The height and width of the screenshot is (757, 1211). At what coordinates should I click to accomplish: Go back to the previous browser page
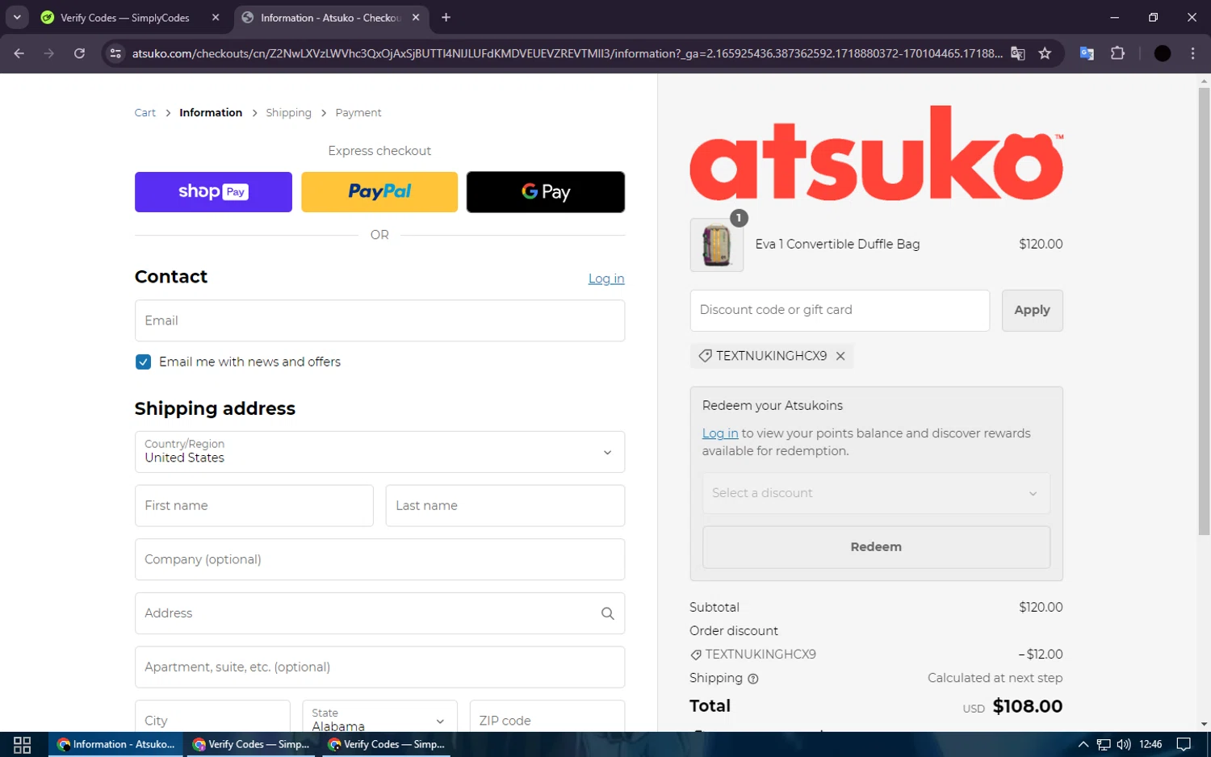click(19, 53)
